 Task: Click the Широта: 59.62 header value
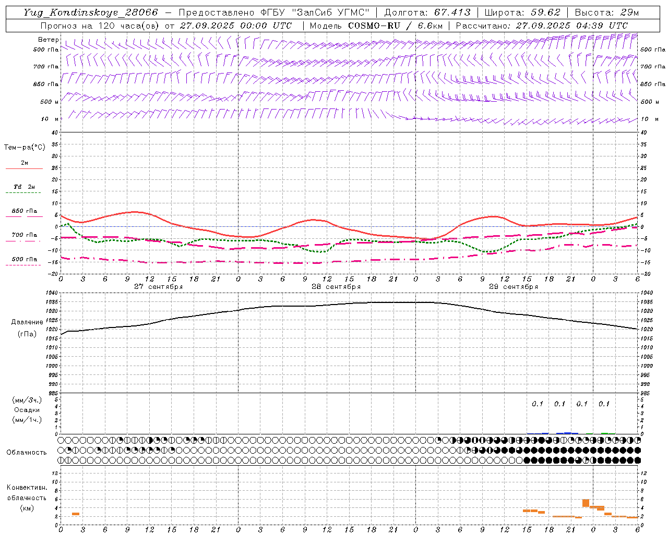coord(522,13)
